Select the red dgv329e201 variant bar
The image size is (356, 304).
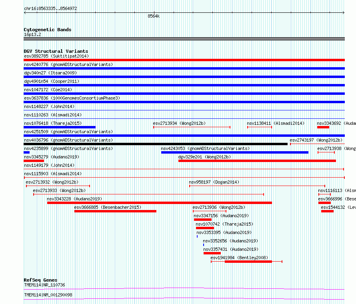[257, 161]
